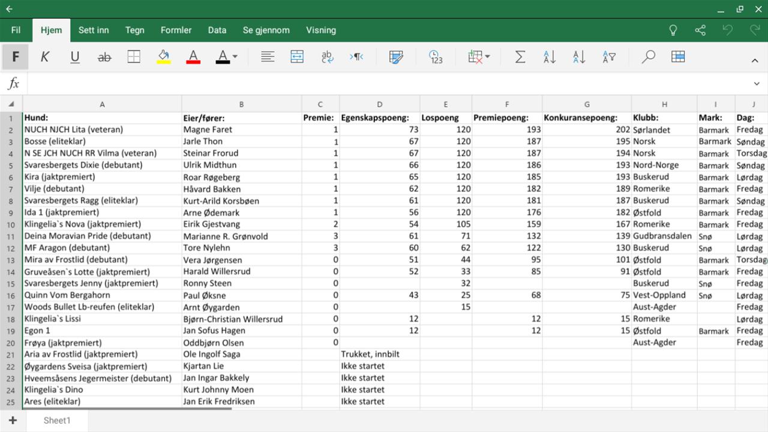Select cell 'Magne Faret'

[x=242, y=130]
